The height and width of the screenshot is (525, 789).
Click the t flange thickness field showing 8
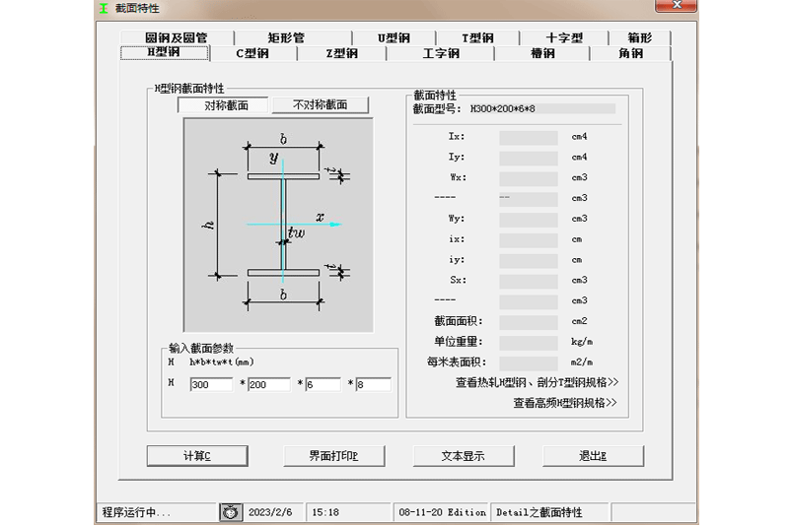tap(373, 385)
